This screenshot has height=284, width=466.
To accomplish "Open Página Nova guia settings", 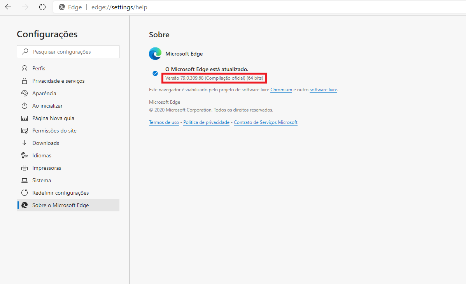I will (68, 118).
